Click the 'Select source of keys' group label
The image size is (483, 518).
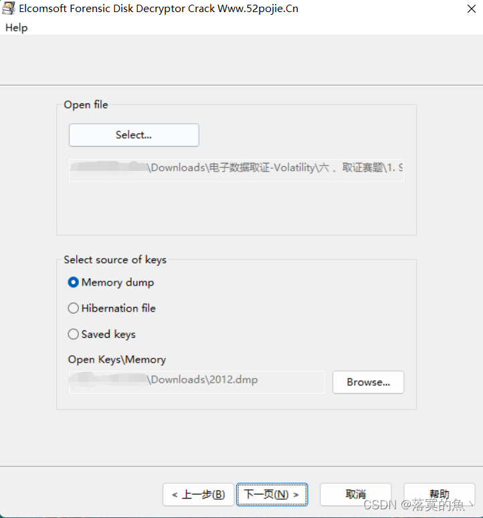click(115, 259)
